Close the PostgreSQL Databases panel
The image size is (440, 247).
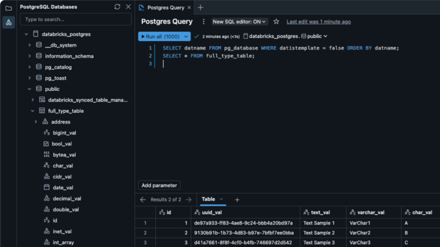click(x=128, y=7)
